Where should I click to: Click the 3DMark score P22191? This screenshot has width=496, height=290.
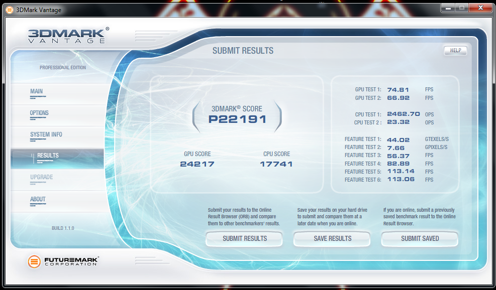(x=237, y=119)
